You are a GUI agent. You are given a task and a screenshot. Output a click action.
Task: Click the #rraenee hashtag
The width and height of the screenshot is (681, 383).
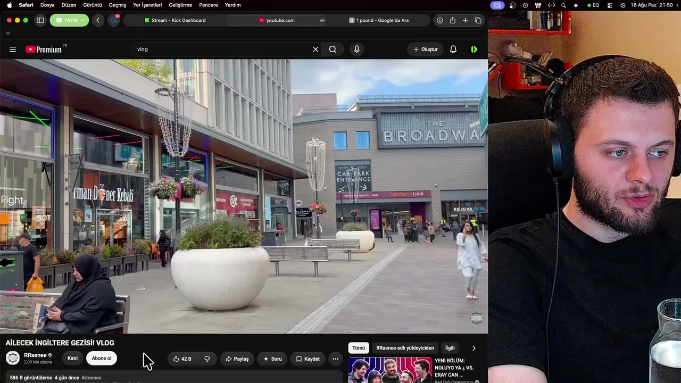92,378
